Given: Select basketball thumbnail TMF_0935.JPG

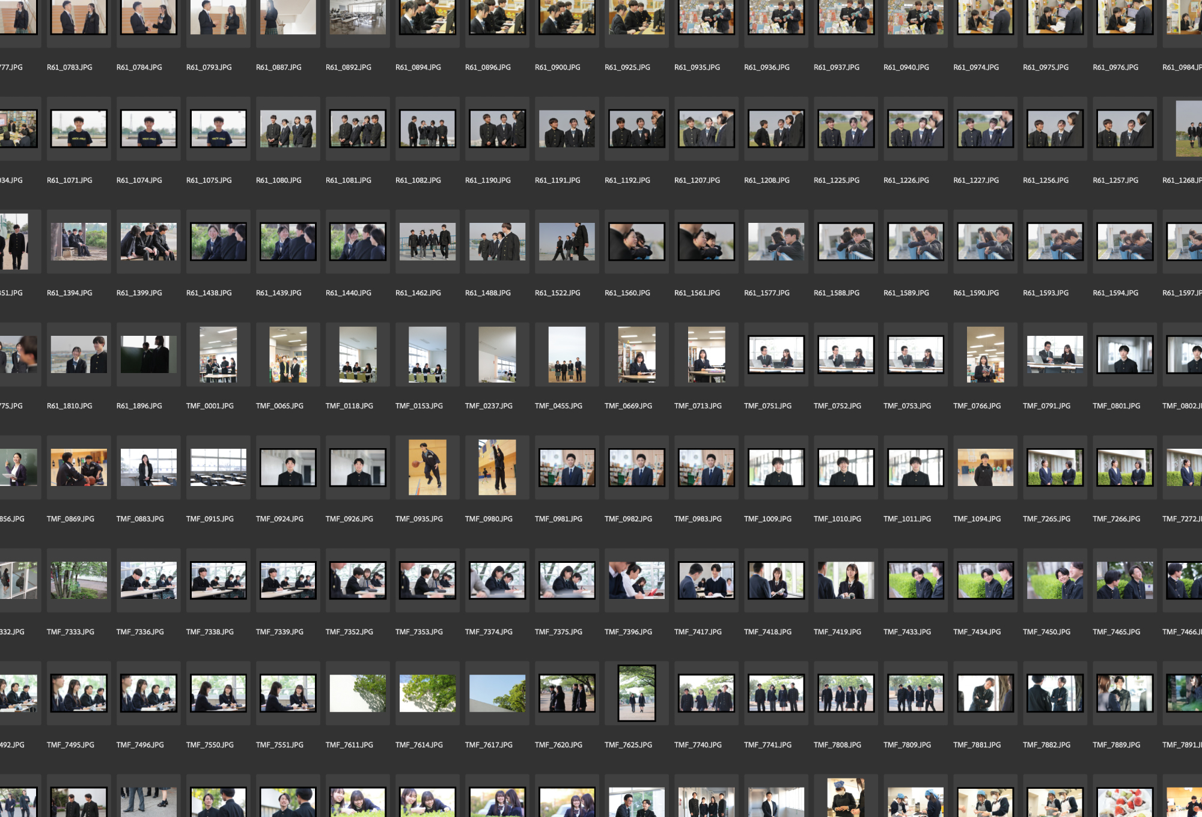Looking at the screenshot, I should (427, 467).
